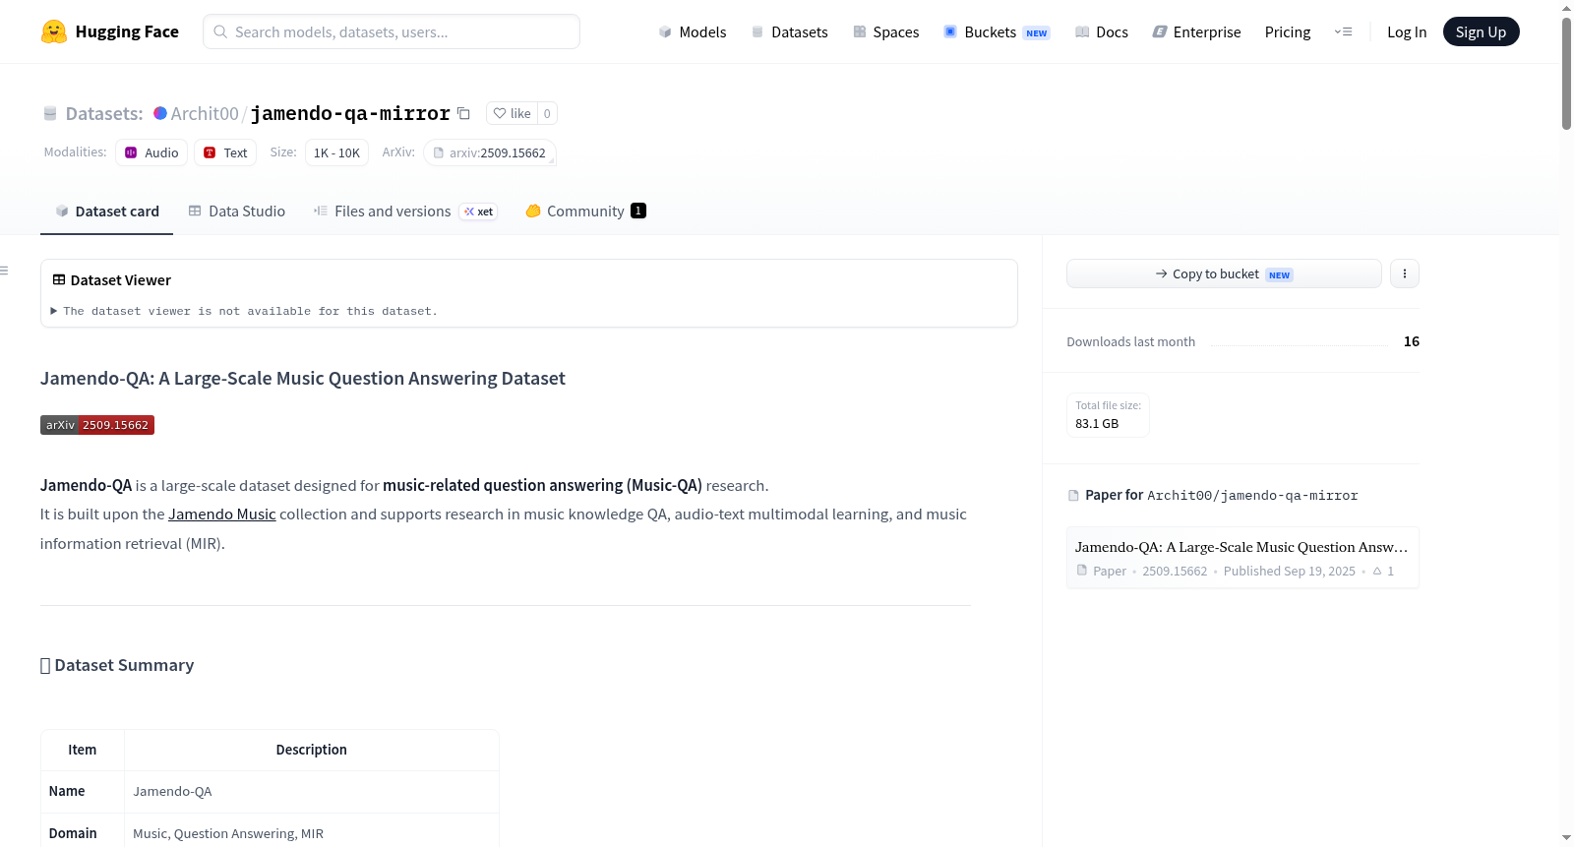Click the Copy to bucket button
Viewport: 1574px width, 847px height.
click(1224, 273)
